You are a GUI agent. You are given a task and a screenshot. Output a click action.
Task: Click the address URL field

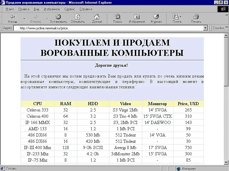tap(108, 28)
